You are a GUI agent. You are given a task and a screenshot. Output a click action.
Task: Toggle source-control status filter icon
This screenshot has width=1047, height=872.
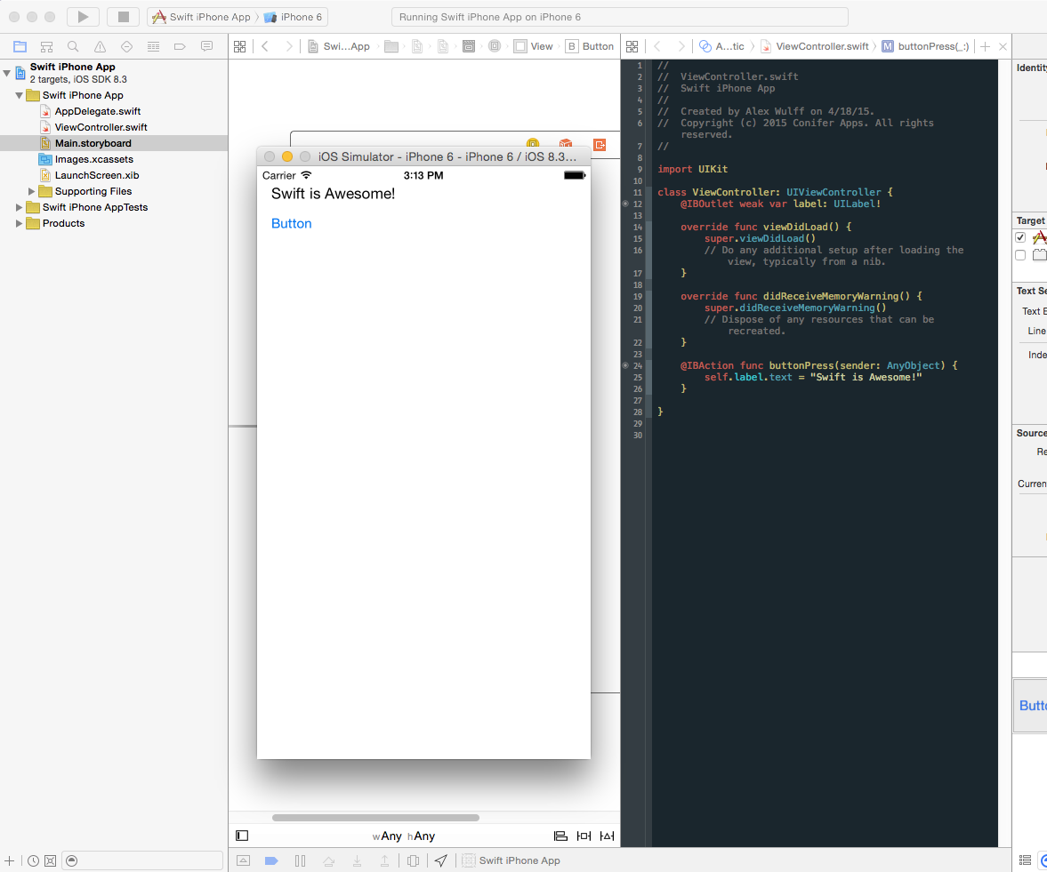tap(50, 860)
